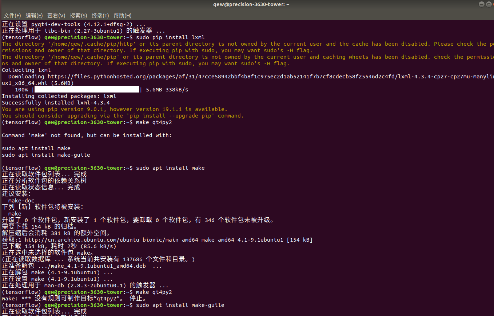Click the qew@precision-3630-tower window title
494x316 pixels.
251,4
